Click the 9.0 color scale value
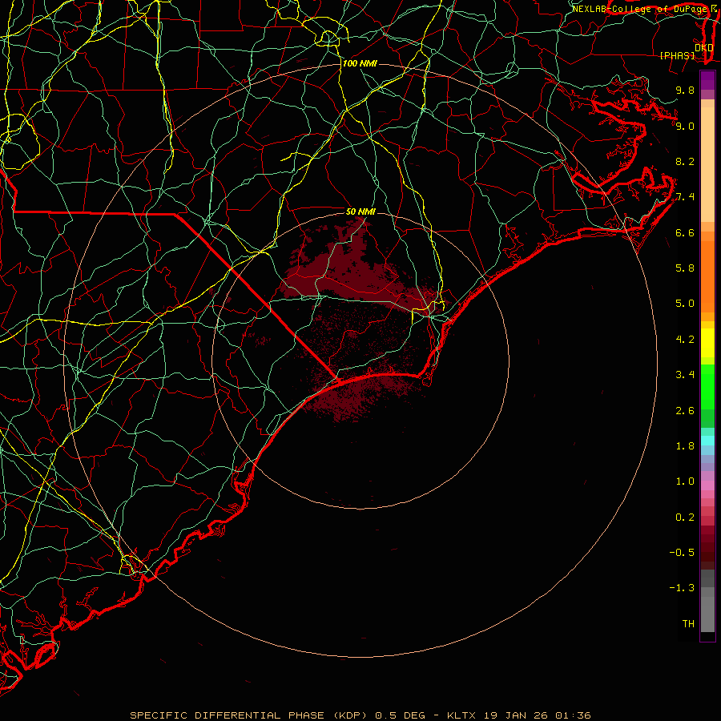 tap(685, 126)
